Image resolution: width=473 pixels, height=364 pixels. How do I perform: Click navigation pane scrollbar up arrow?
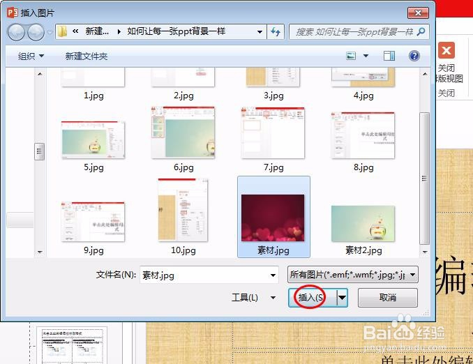40,74
